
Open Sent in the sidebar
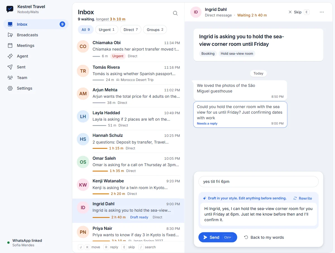[36, 67]
